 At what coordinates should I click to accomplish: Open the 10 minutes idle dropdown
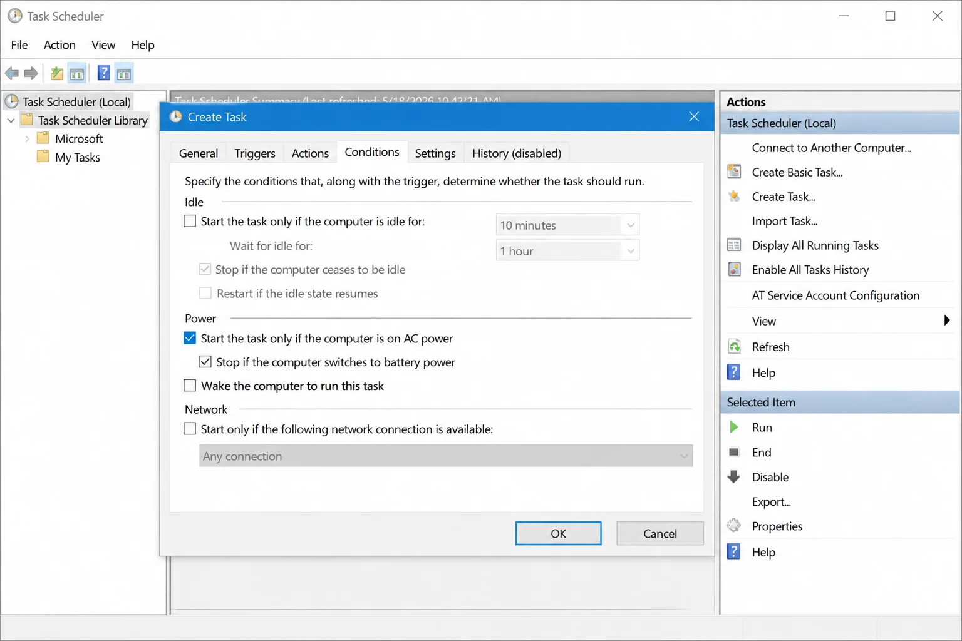pyautogui.click(x=567, y=225)
